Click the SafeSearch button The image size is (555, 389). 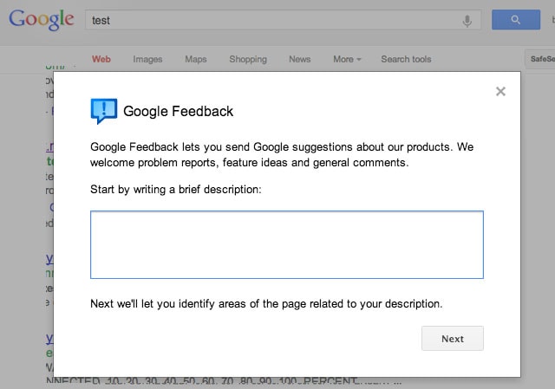pos(539,59)
